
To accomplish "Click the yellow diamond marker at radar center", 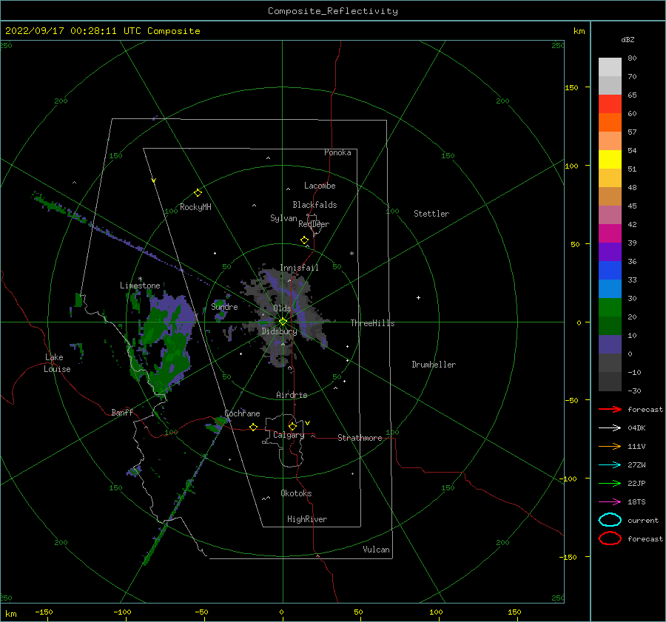I will point(283,322).
